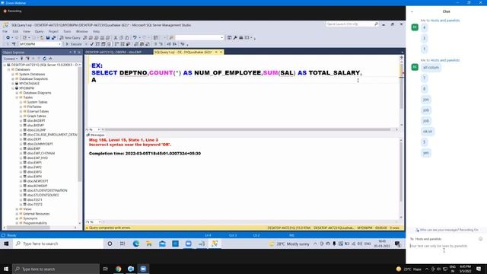Select the dbo.TEST1 table
The image size is (487, 274).
point(34,199)
